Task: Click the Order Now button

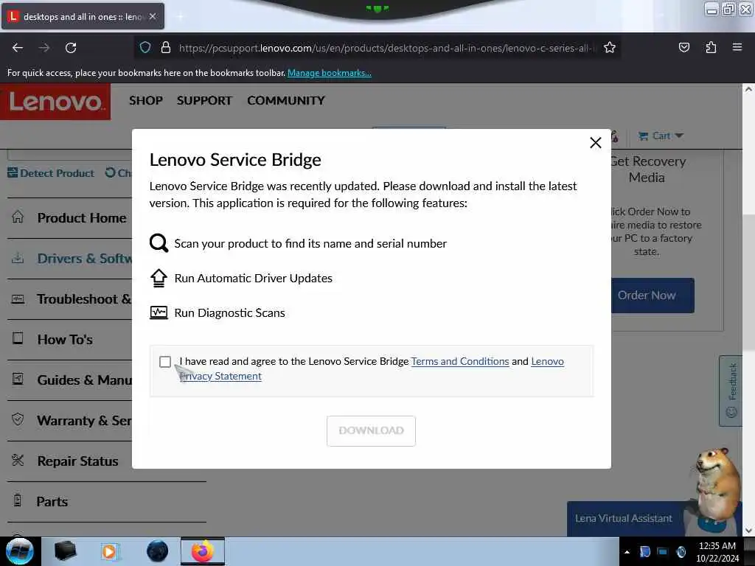Action: pyautogui.click(x=653, y=296)
